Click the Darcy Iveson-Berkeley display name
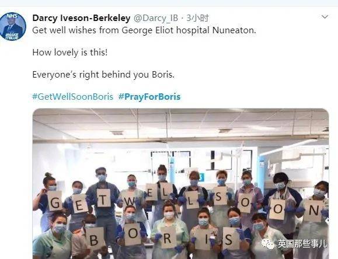The image size is (338, 259). click(x=81, y=18)
